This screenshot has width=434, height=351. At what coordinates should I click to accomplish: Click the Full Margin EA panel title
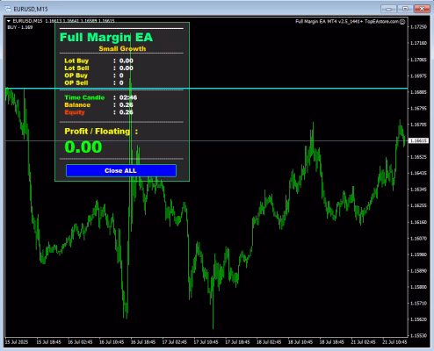106,37
